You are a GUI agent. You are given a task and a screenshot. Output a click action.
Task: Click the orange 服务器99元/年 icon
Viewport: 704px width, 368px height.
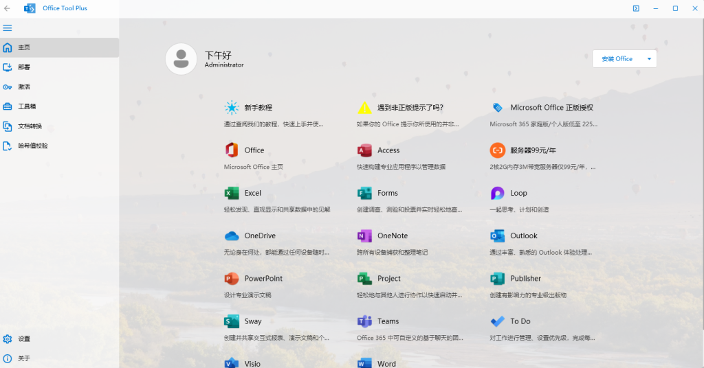click(x=498, y=150)
